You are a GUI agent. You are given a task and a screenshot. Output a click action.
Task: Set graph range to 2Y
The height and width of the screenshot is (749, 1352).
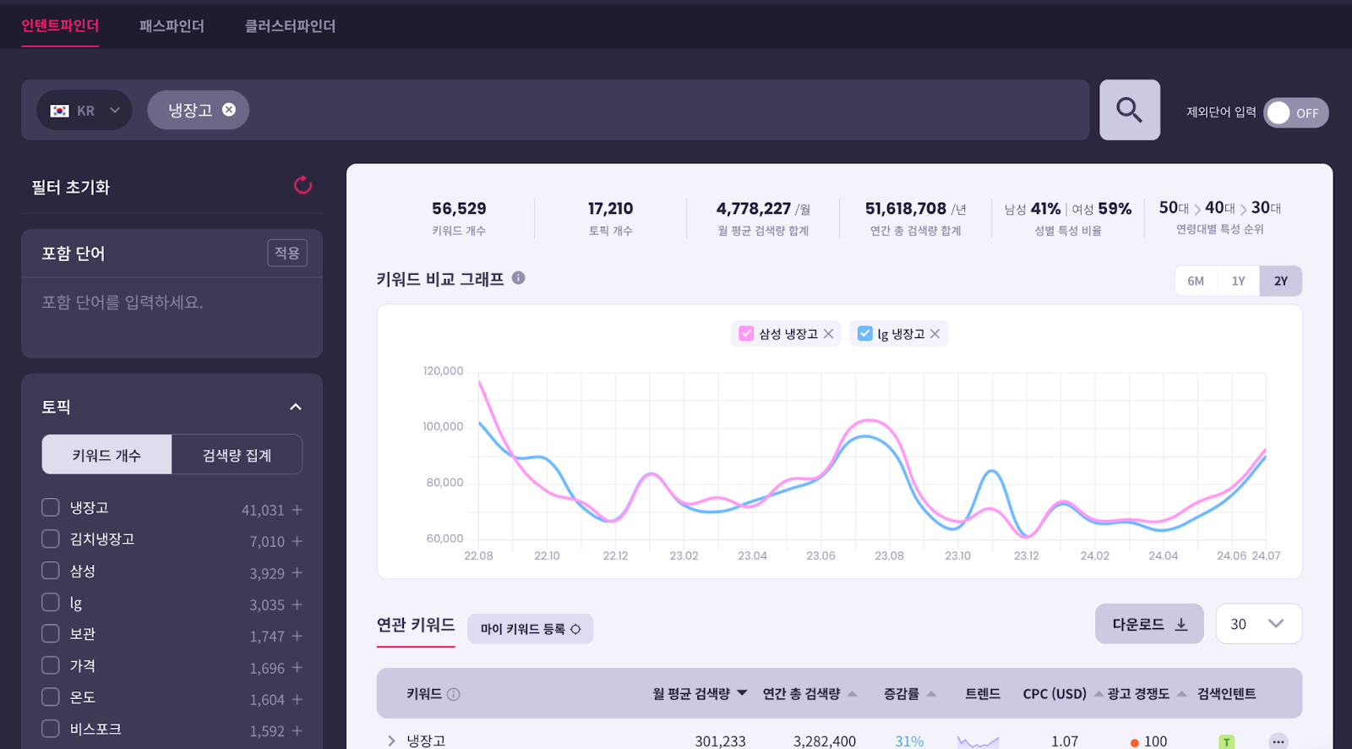pos(1281,281)
